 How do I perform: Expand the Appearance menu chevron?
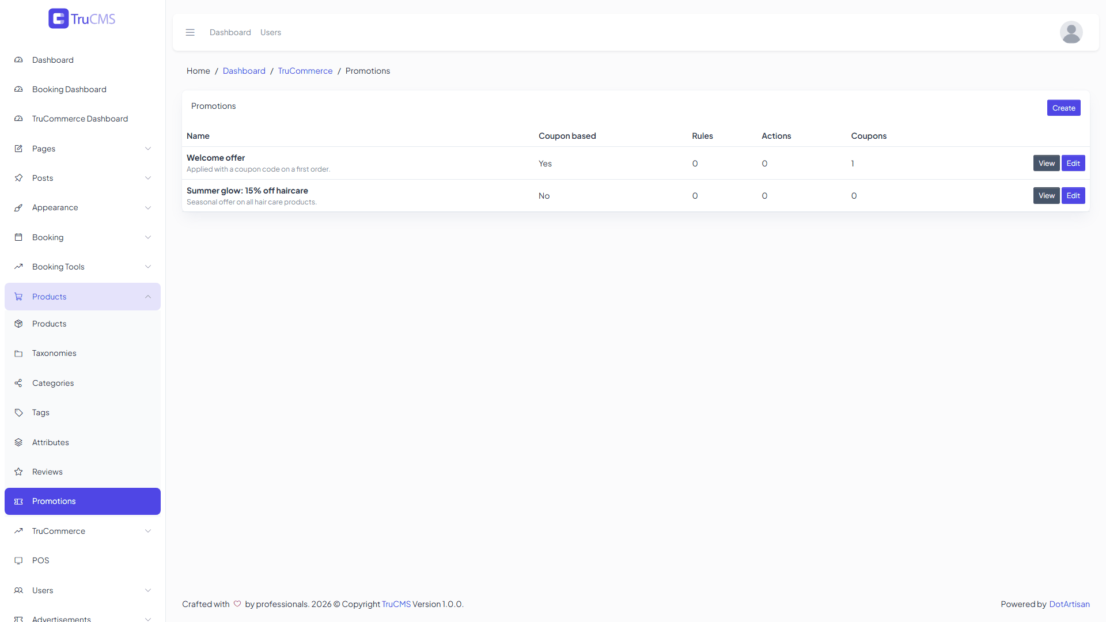(148, 207)
